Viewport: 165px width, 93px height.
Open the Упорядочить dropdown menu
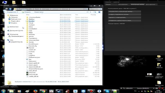(x=12, y=12)
